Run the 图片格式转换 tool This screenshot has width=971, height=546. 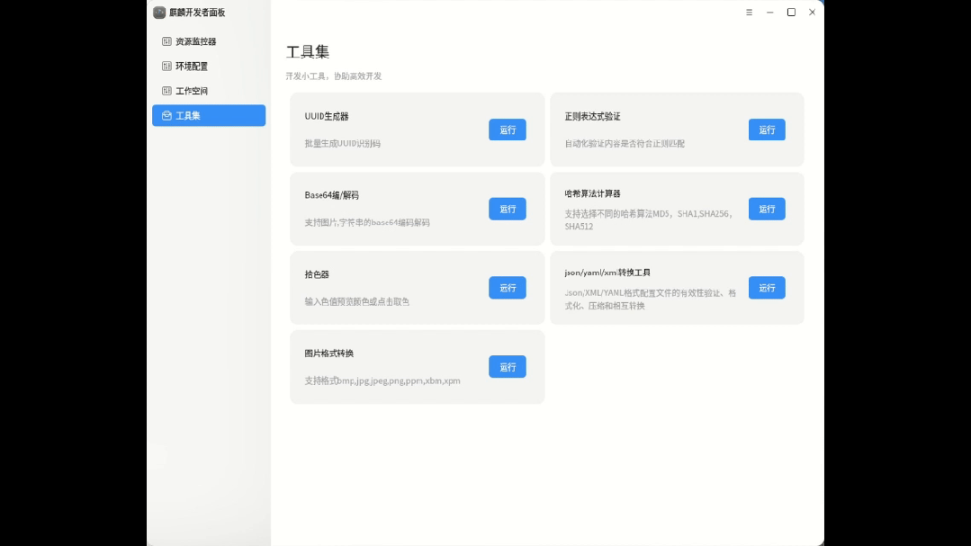point(508,367)
